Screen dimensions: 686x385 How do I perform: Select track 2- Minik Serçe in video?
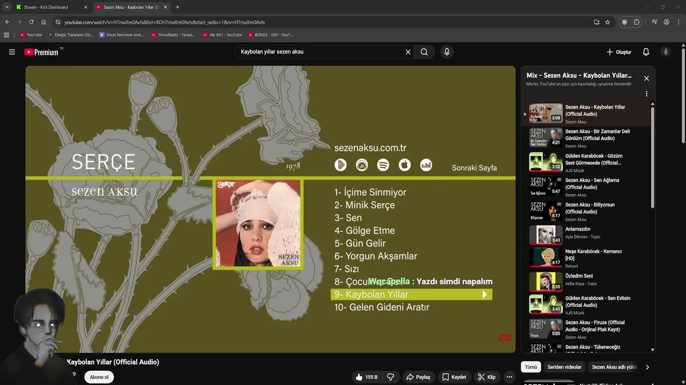pyautogui.click(x=364, y=205)
